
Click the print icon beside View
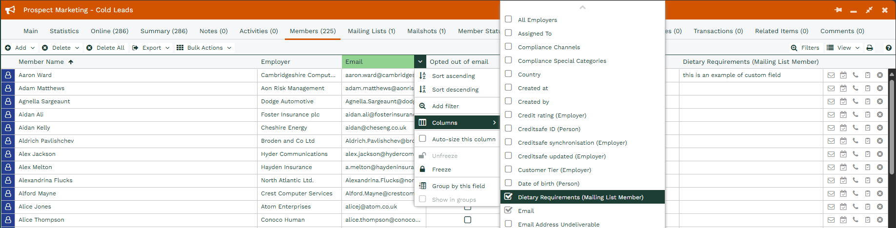click(x=869, y=48)
